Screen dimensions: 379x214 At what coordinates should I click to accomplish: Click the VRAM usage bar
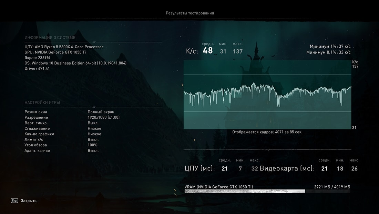coord(267,191)
